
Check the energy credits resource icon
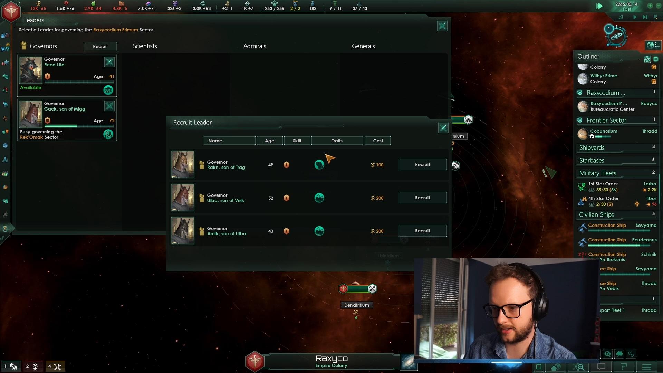pyautogui.click(x=38, y=3)
